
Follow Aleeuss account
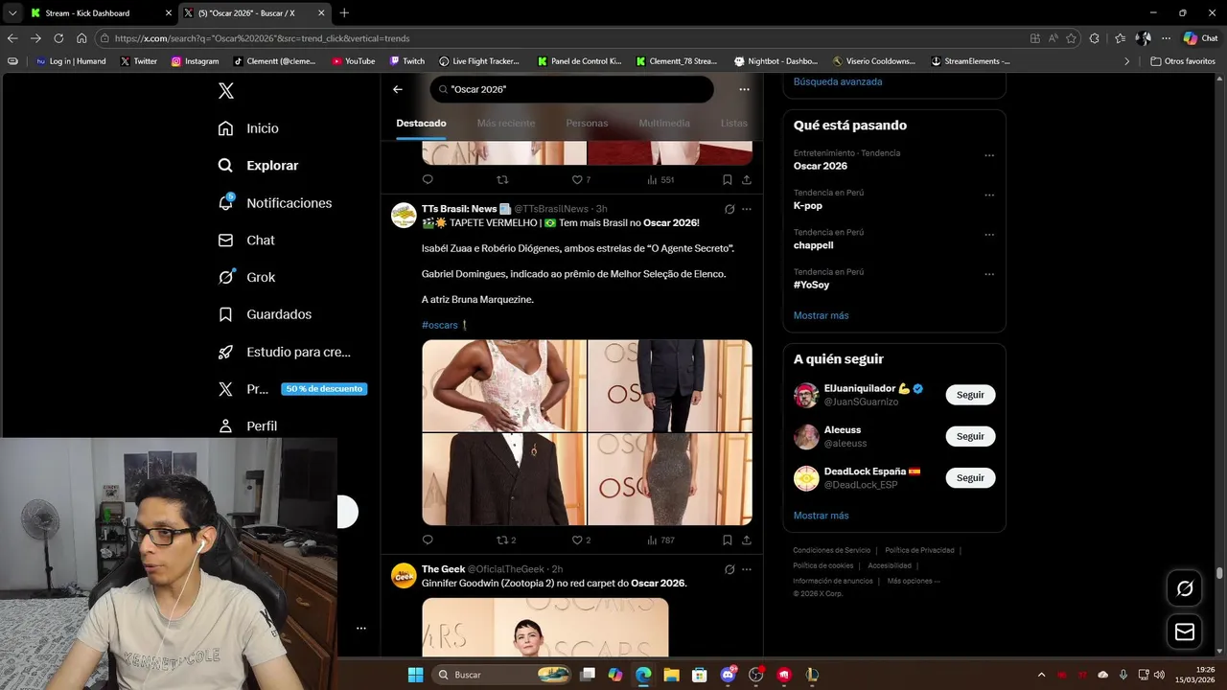pos(970,436)
